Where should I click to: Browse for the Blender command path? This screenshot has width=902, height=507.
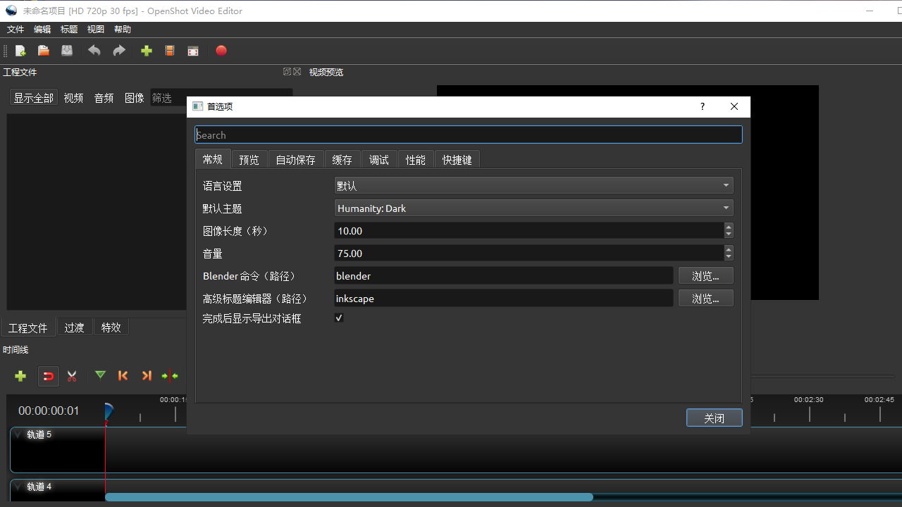705,275
